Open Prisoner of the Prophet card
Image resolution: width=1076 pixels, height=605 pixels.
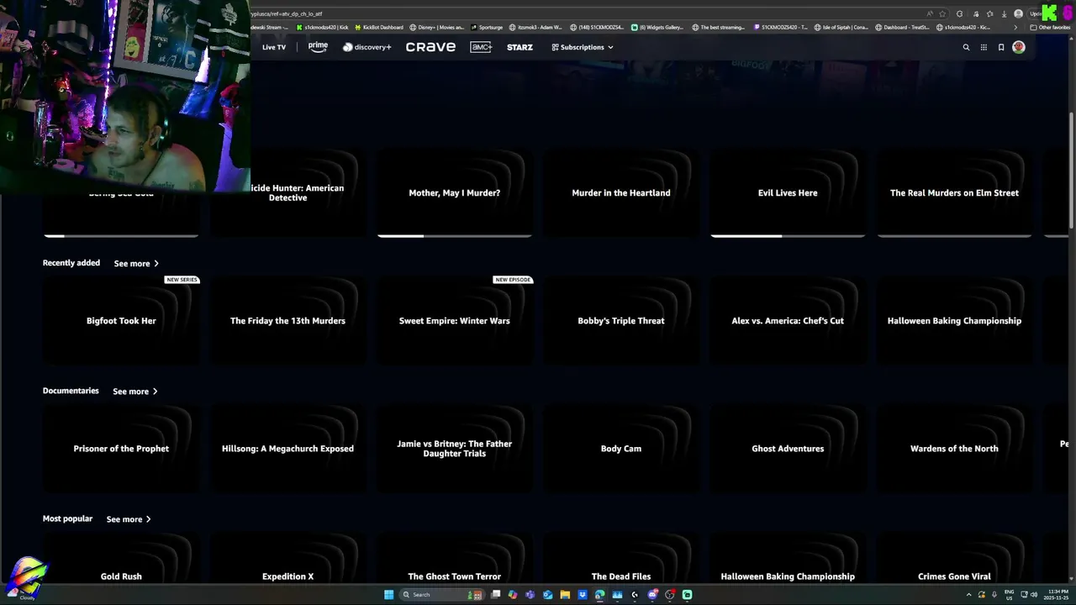tap(121, 449)
